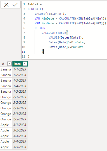Click the 'Table2 =' line in formula editor
Screen dimensions: 107x151
35,4
